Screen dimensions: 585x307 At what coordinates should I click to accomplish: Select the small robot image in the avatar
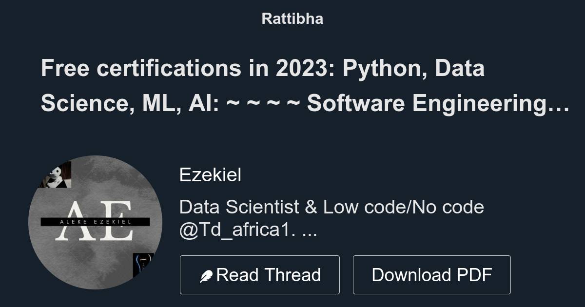point(55,175)
